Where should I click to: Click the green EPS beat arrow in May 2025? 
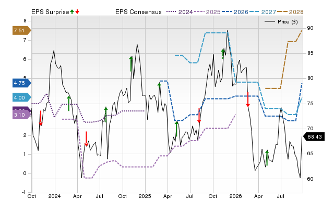(x=176, y=129)
